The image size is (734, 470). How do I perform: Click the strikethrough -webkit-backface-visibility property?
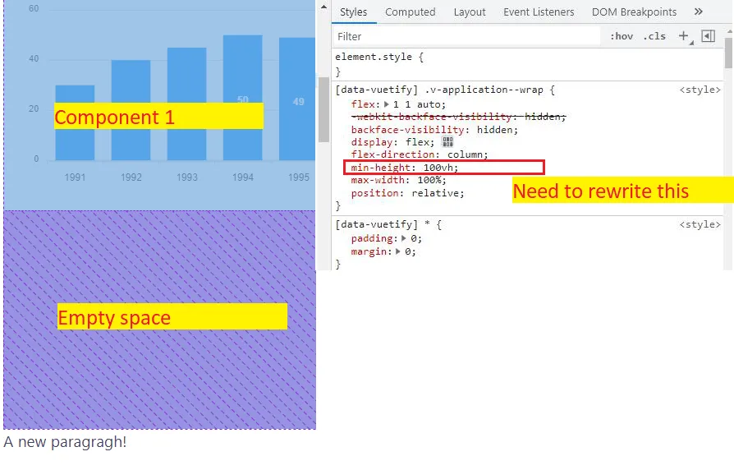[x=432, y=117]
